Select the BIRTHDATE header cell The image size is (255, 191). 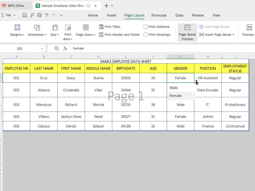pyautogui.click(x=126, y=68)
